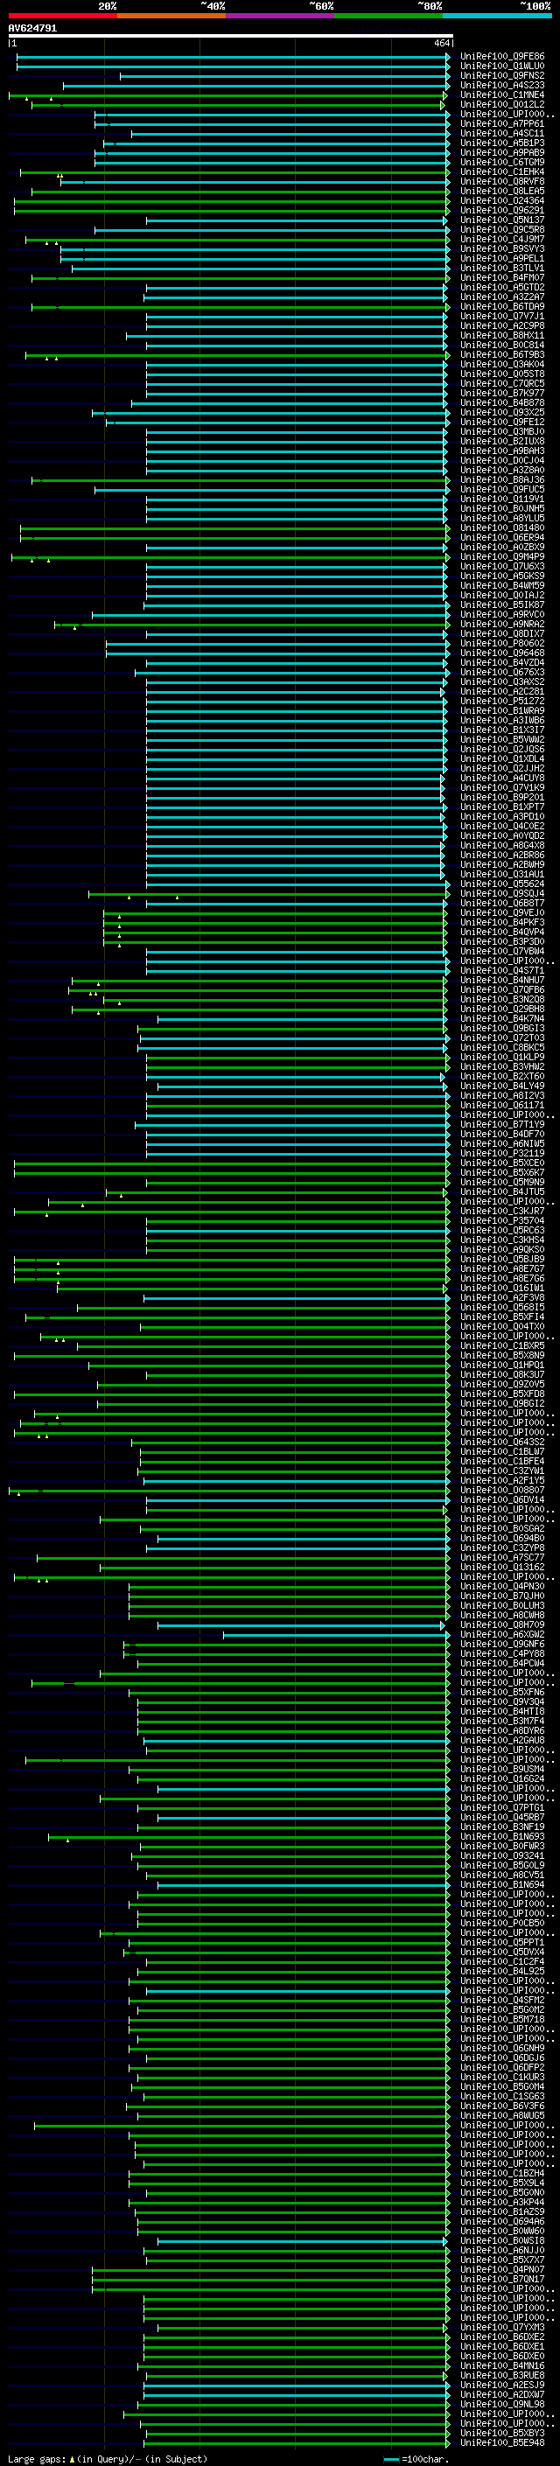
Task: Open UniRef100_Q72T03 entry
Action: pyautogui.click(x=501, y=1037)
